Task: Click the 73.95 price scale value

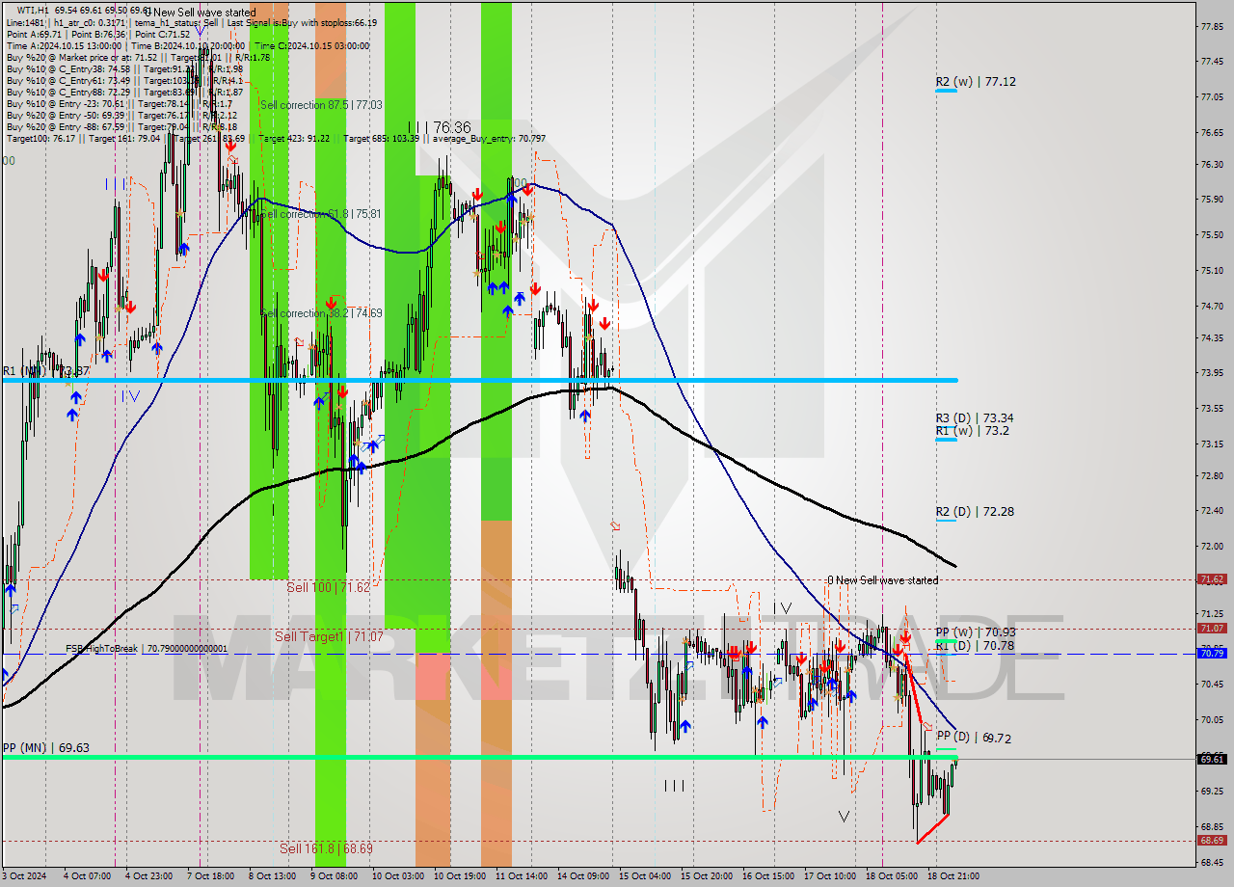Action: click(1212, 373)
